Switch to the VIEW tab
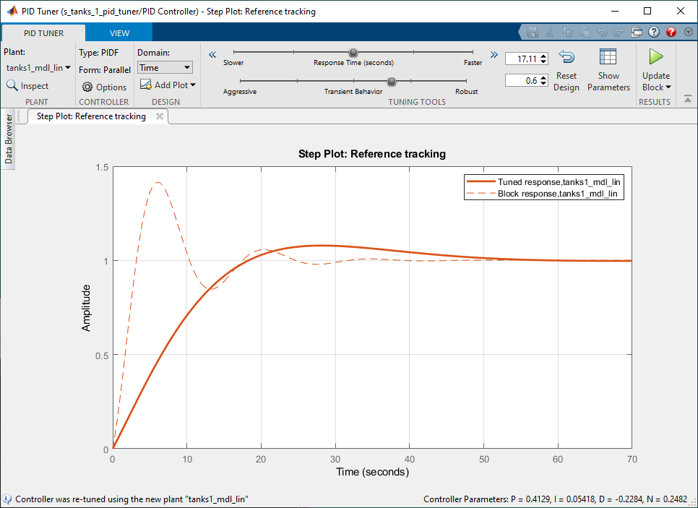Image resolution: width=698 pixels, height=508 pixels. click(119, 33)
